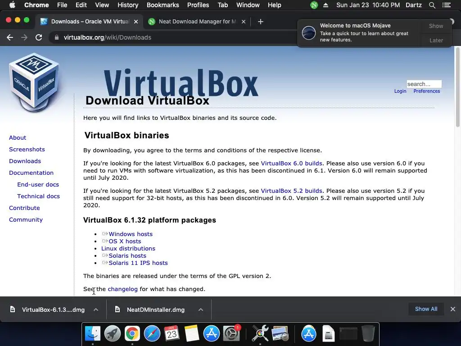Close the downloads bar with X
The height and width of the screenshot is (346, 461).
point(453,309)
